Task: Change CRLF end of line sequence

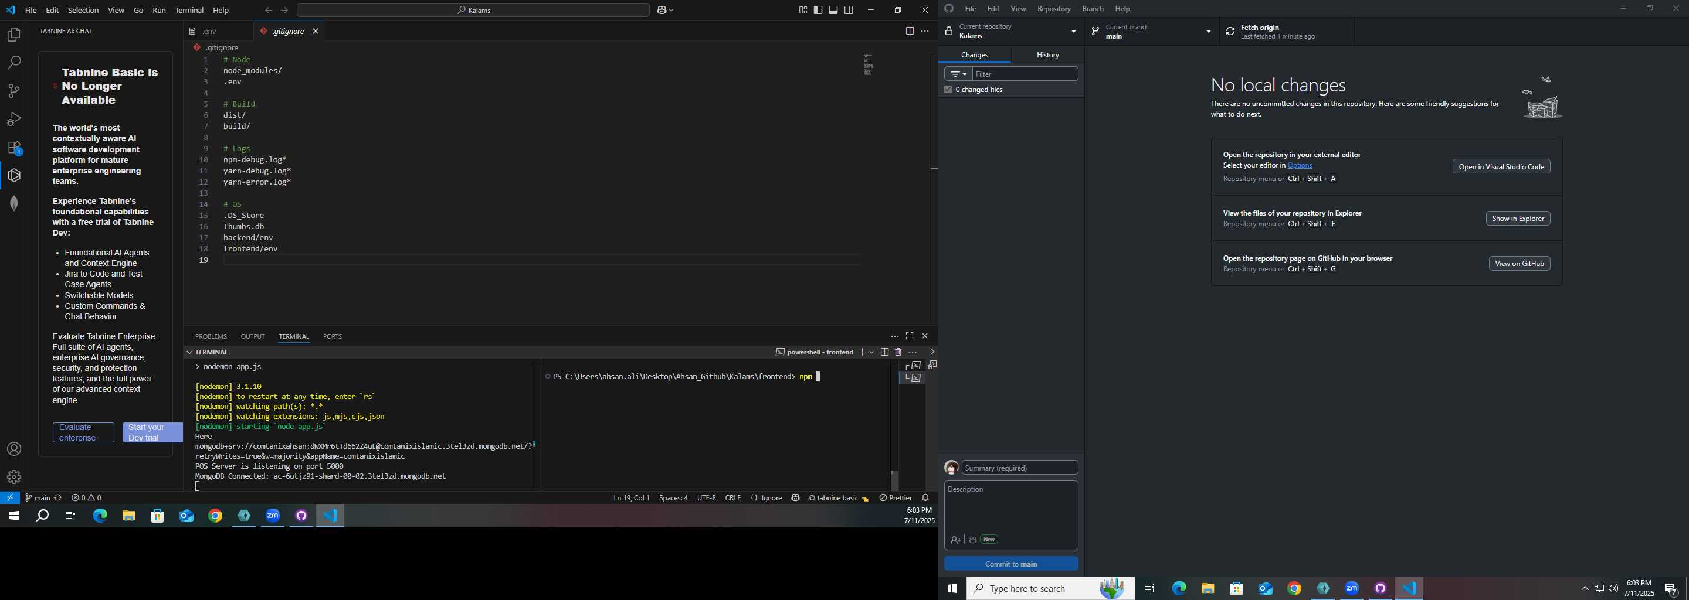Action: [x=733, y=498]
